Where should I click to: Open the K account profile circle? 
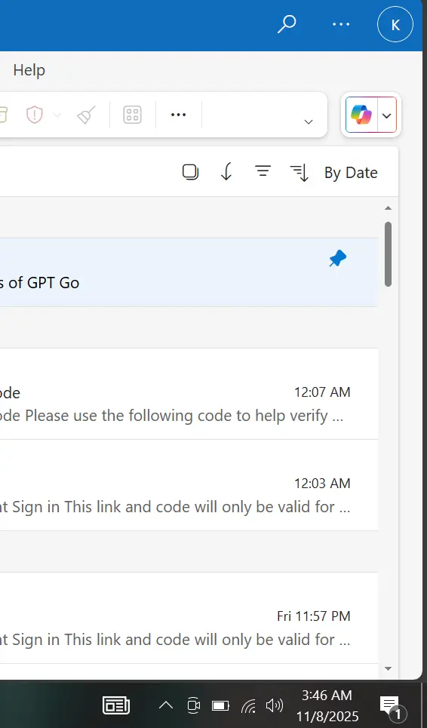395,24
